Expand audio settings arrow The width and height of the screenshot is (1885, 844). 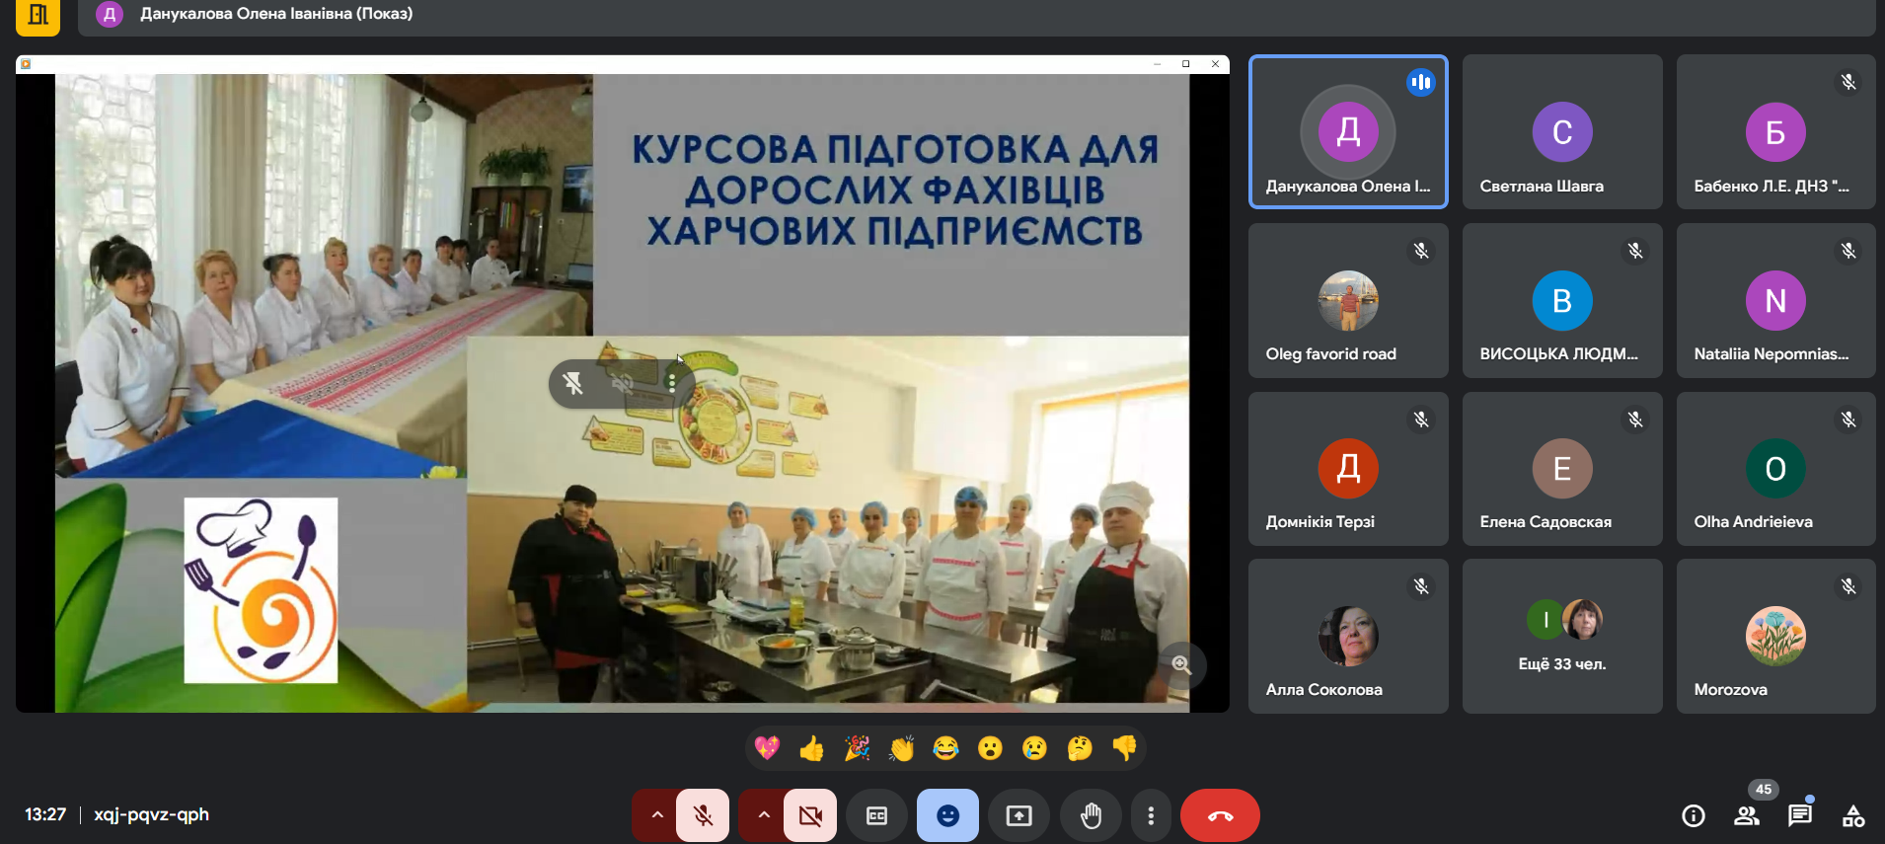[656, 815]
